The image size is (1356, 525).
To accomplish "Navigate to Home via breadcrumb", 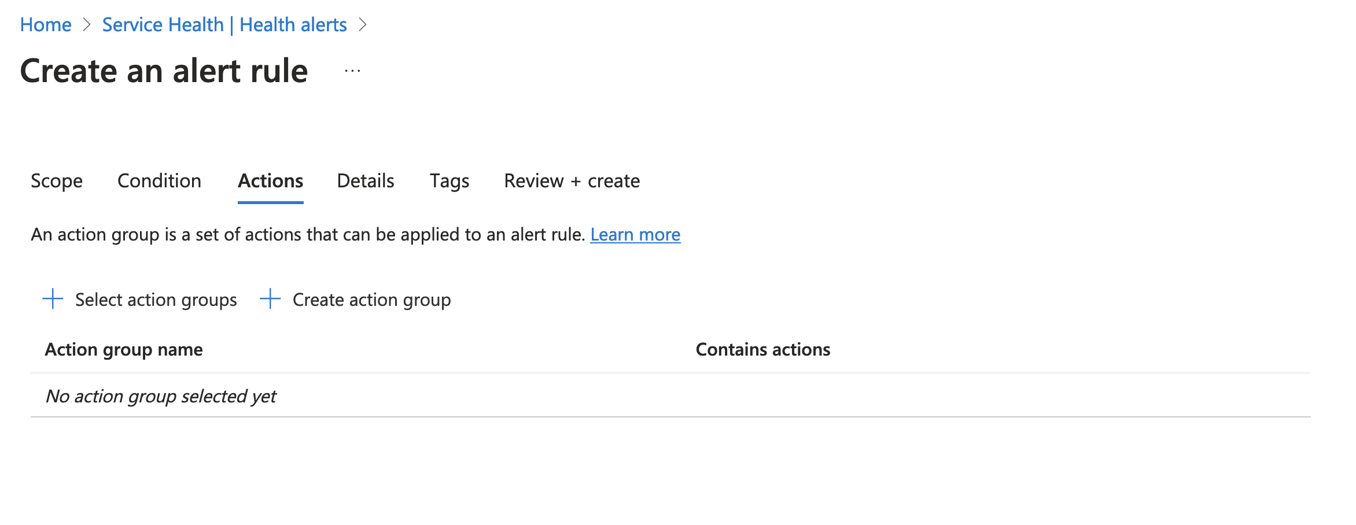I will pyautogui.click(x=46, y=24).
